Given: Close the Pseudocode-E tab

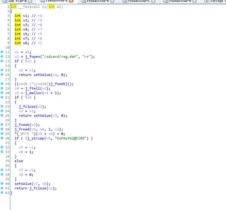Looking at the screenshot, I should click(x=71, y=1).
